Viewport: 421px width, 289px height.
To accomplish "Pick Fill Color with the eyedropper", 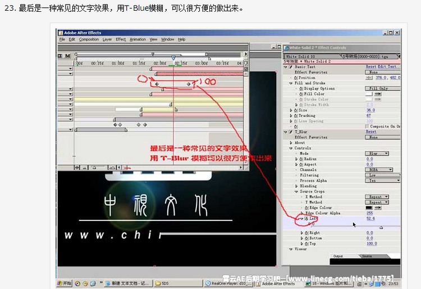I will pos(378,94).
